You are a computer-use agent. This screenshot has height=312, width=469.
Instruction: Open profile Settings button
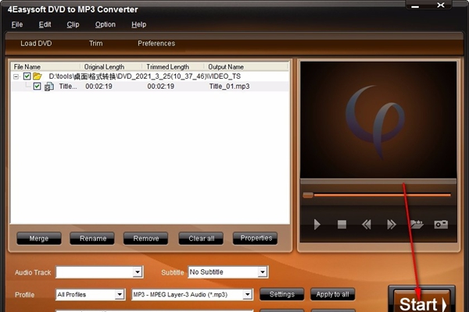282,294
